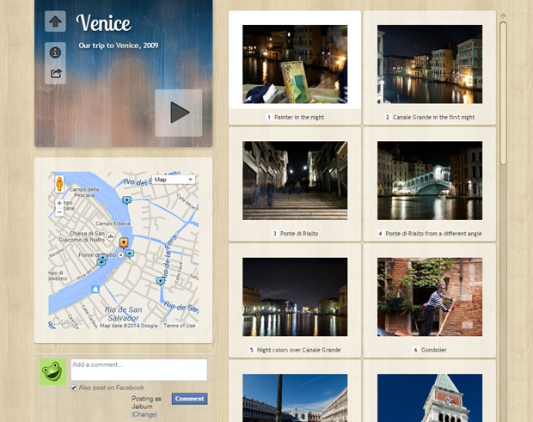The image size is (533, 422).
Task: Select the orange map marker pin
Action: [124, 243]
